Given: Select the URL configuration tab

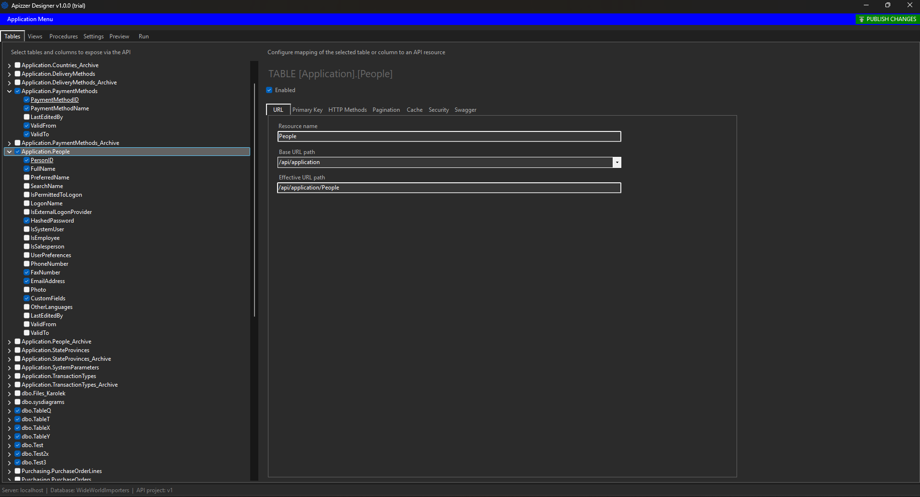Looking at the screenshot, I should point(278,110).
